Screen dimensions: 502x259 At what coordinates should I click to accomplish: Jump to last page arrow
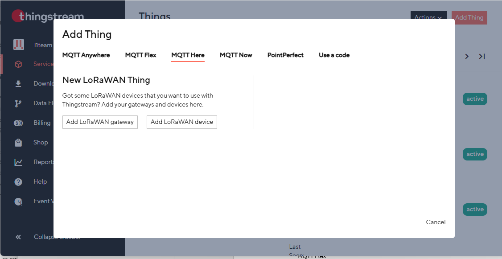click(x=482, y=57)
